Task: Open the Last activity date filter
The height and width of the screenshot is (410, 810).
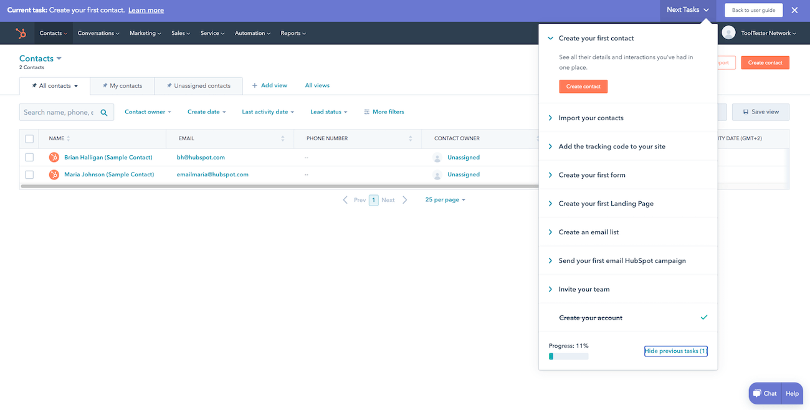Action: click(x=268, y=112)
